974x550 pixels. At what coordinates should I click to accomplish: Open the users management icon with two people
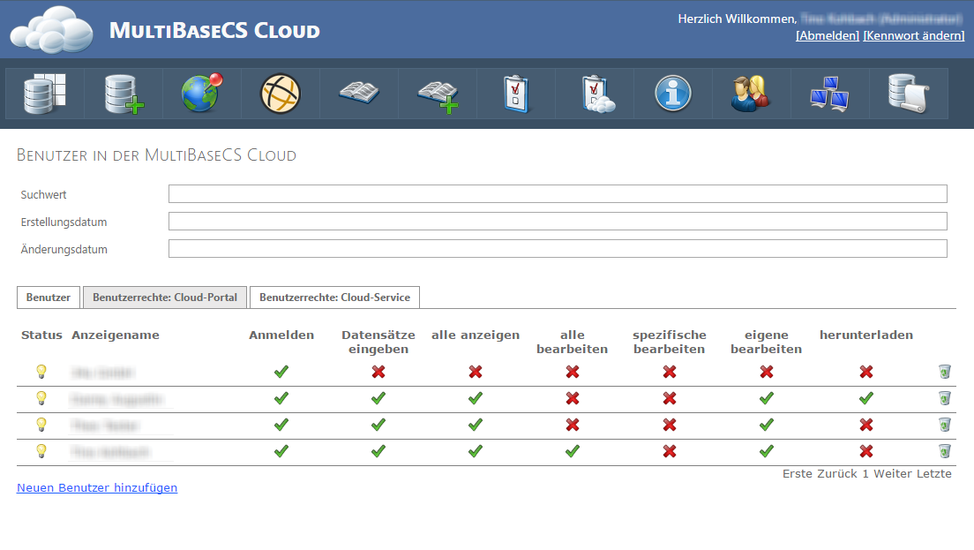pos(751,94)
